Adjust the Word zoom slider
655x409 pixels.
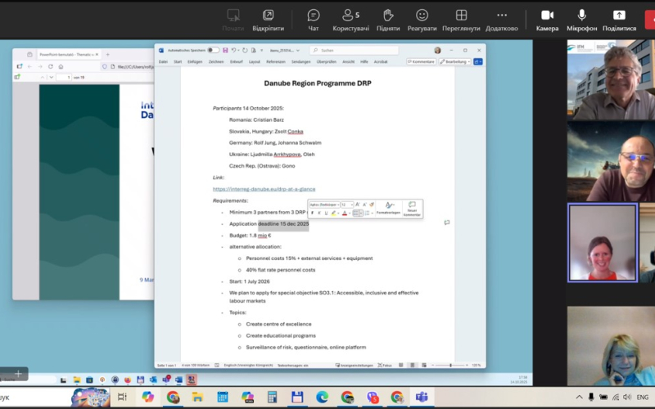click(450, 365)
